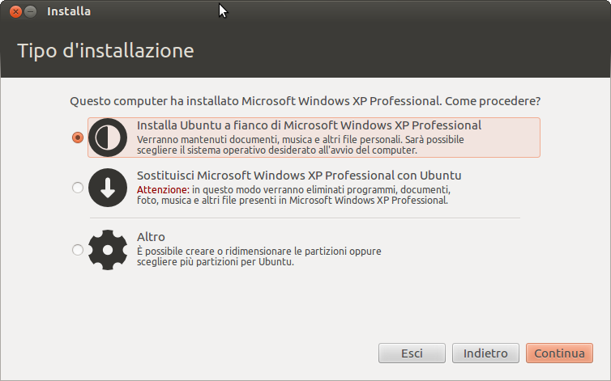This screenshot has height=381, width=611.
Task: Click the gear icon for Altro
Action: point(108,250)
